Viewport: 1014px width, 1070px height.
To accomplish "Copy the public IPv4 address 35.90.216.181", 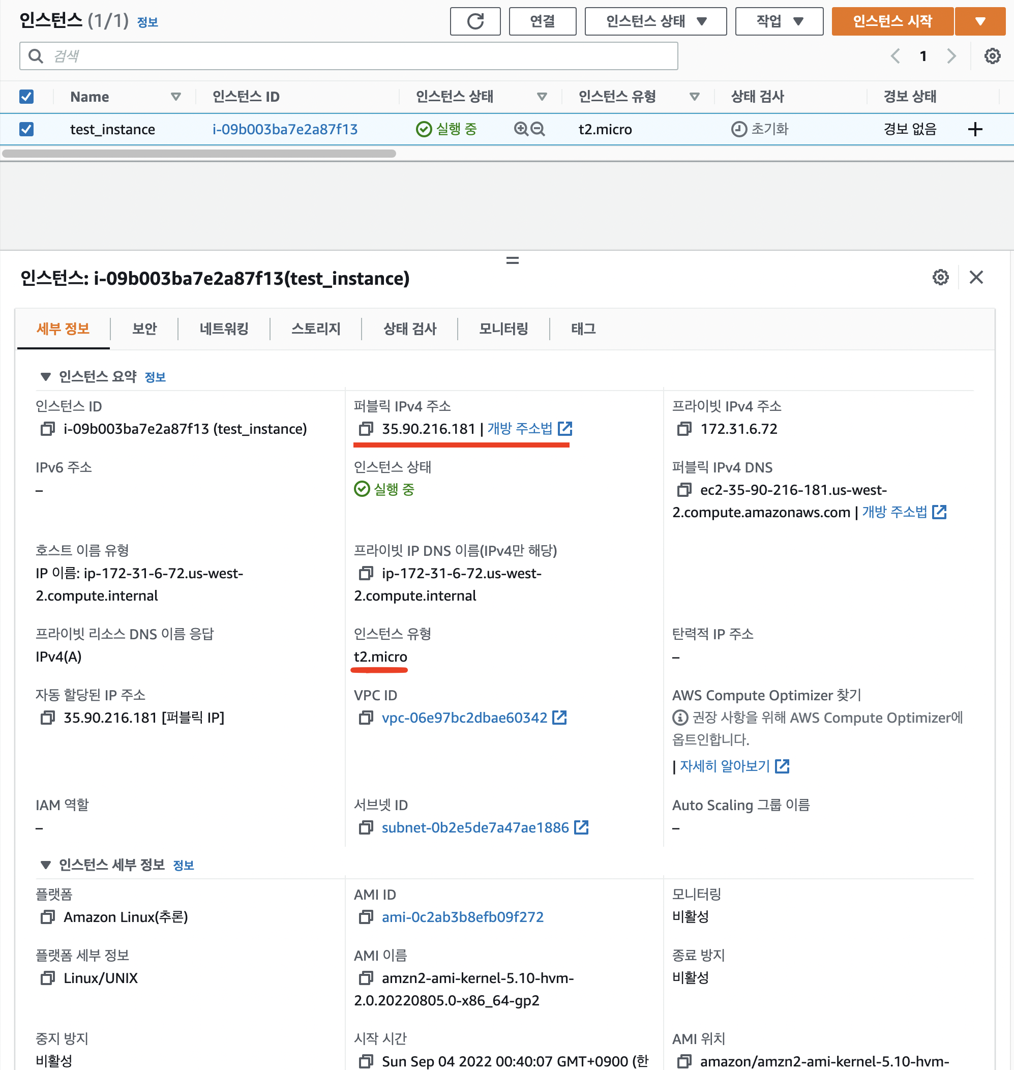I will [x=366, y=429].
